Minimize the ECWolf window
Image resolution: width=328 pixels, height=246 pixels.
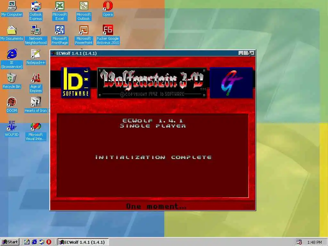click(x=241, y=53)
